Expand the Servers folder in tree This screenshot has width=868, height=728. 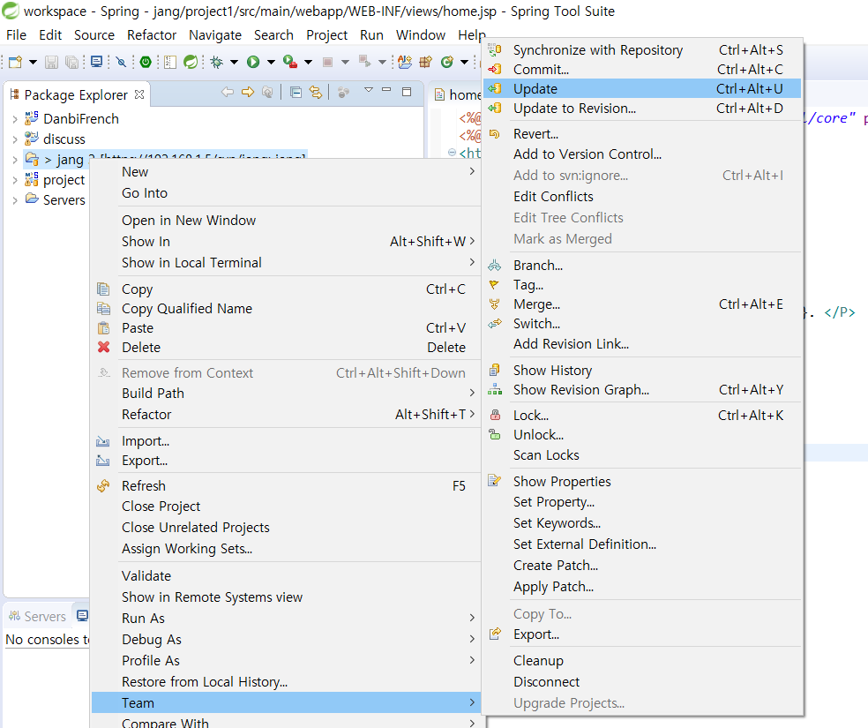pos(15,200)
